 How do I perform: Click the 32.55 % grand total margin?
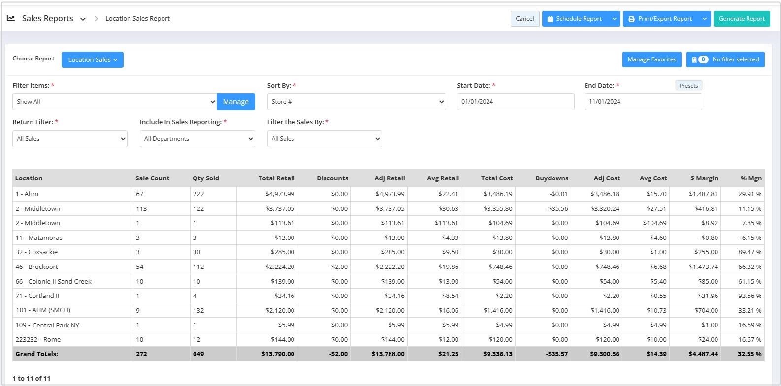tap(749, 354)
